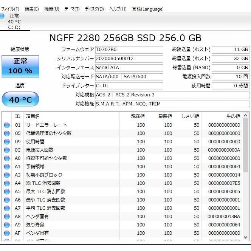Click the 正常 100 % health status button
Viewport: 251px width, 251px height.
(x=20, y=67)
